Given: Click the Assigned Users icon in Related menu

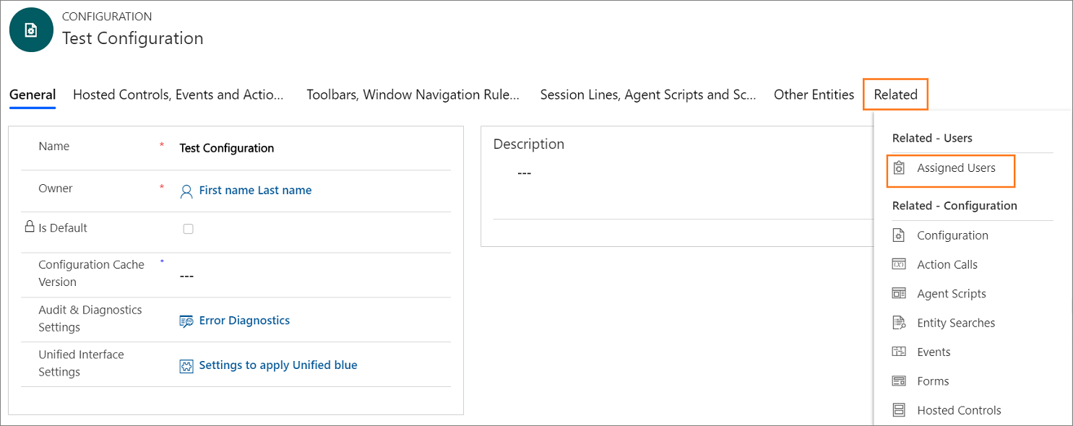Looking at the screenshot, I should (899, 167).
